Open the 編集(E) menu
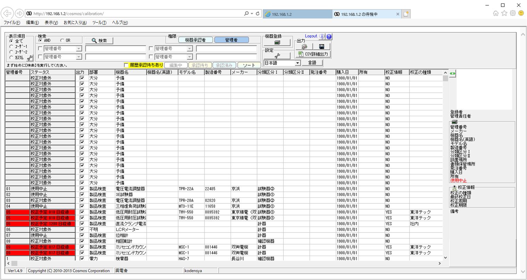This screenshot has width=527, height=280. pyautogui.click(x=32, y=23)
